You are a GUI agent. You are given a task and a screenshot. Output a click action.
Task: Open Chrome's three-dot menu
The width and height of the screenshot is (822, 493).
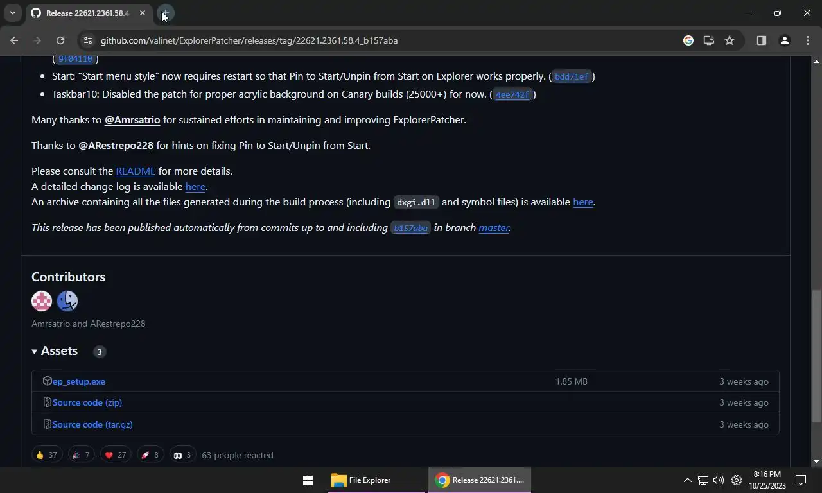tap(808, 40)
